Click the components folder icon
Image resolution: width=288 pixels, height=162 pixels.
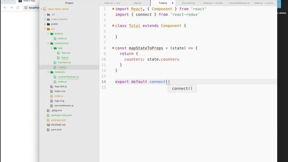pyautogui.click(x=52, y=43)
